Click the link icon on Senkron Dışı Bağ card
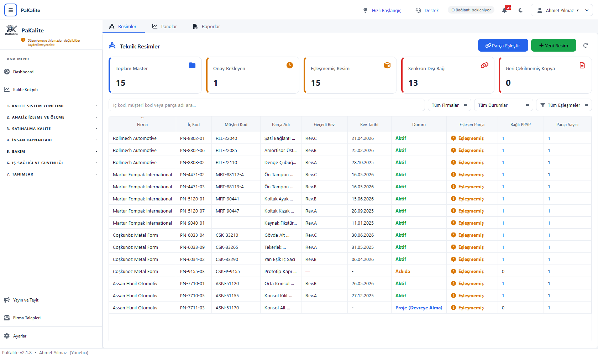This screenshot has width=598, height=356. (485, 65)
